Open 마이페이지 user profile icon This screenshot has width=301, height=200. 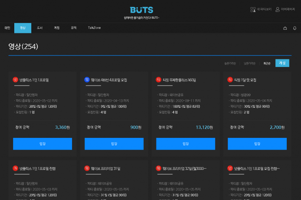pos(278,9)
